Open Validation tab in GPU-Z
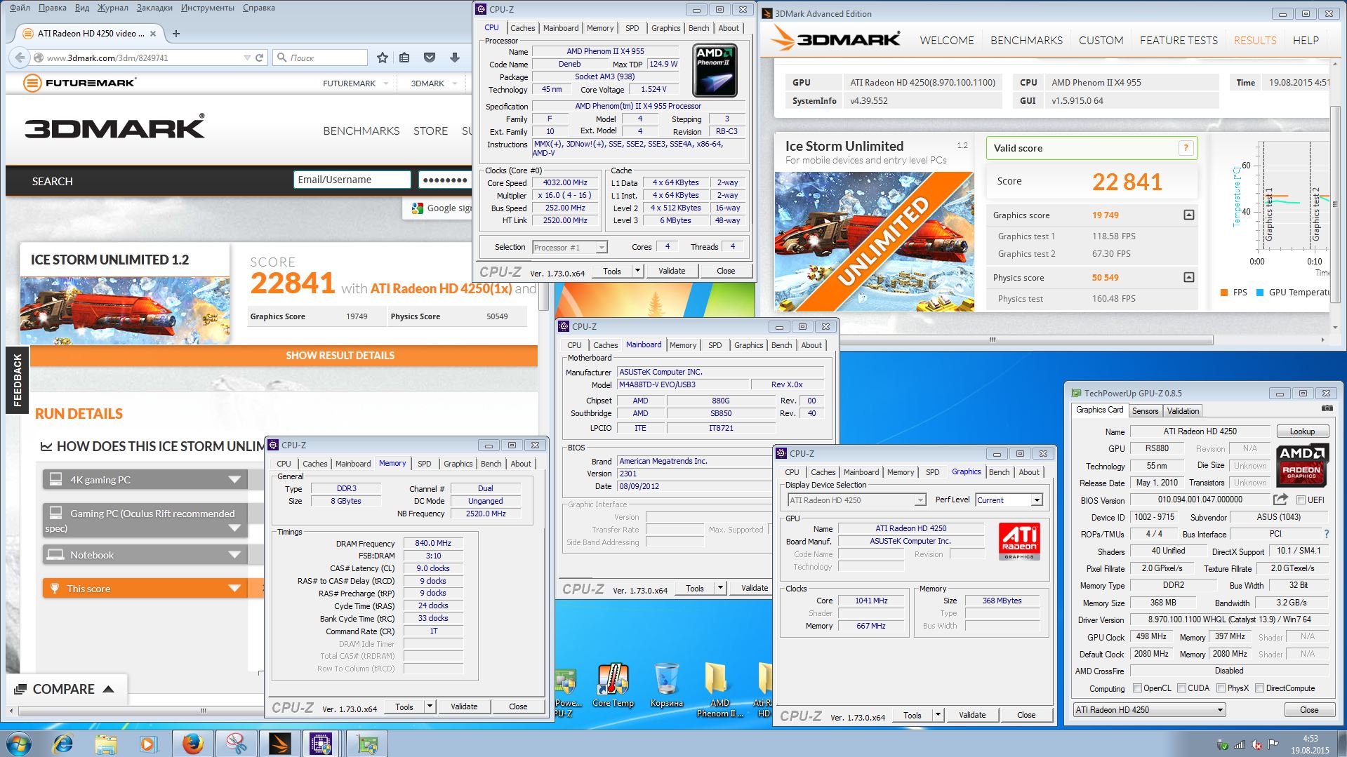The image size is (1347, 757). (x=1183, y=411)
